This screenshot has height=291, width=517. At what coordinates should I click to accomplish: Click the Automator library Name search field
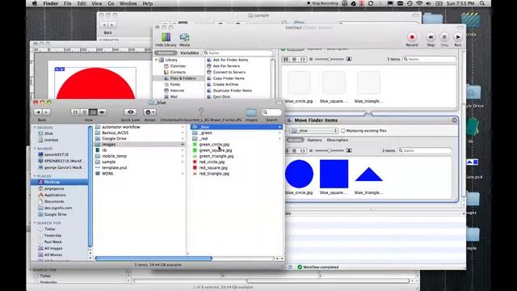238,53
